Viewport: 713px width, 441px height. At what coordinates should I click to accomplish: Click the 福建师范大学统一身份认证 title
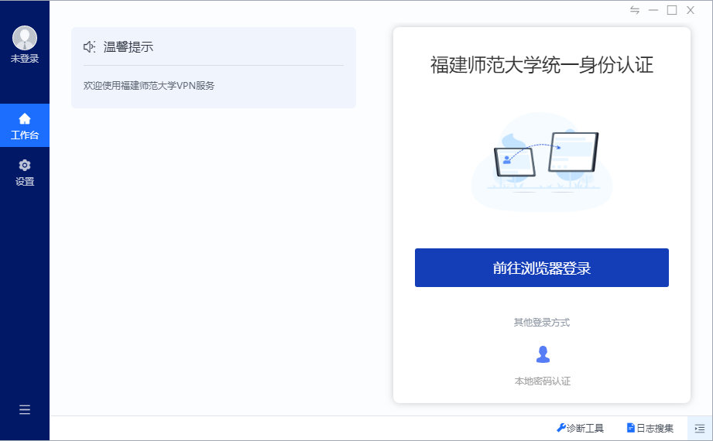pos(541,65)
